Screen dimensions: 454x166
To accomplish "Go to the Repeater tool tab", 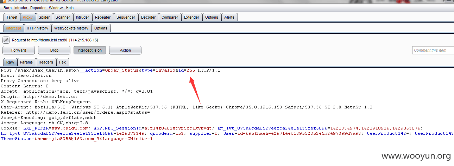I will point(103,17).
